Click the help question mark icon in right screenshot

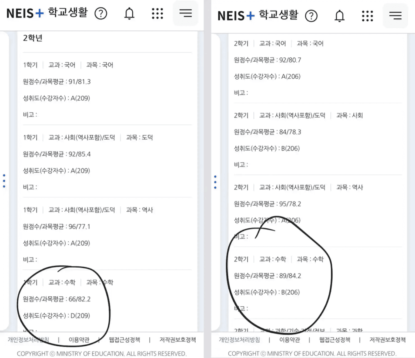[x=311, y=16]
